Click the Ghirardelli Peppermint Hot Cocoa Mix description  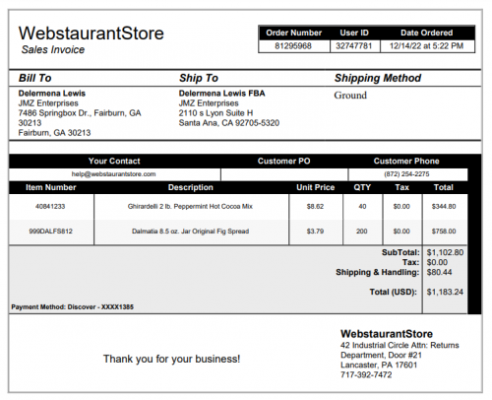(x=190, y=206)
